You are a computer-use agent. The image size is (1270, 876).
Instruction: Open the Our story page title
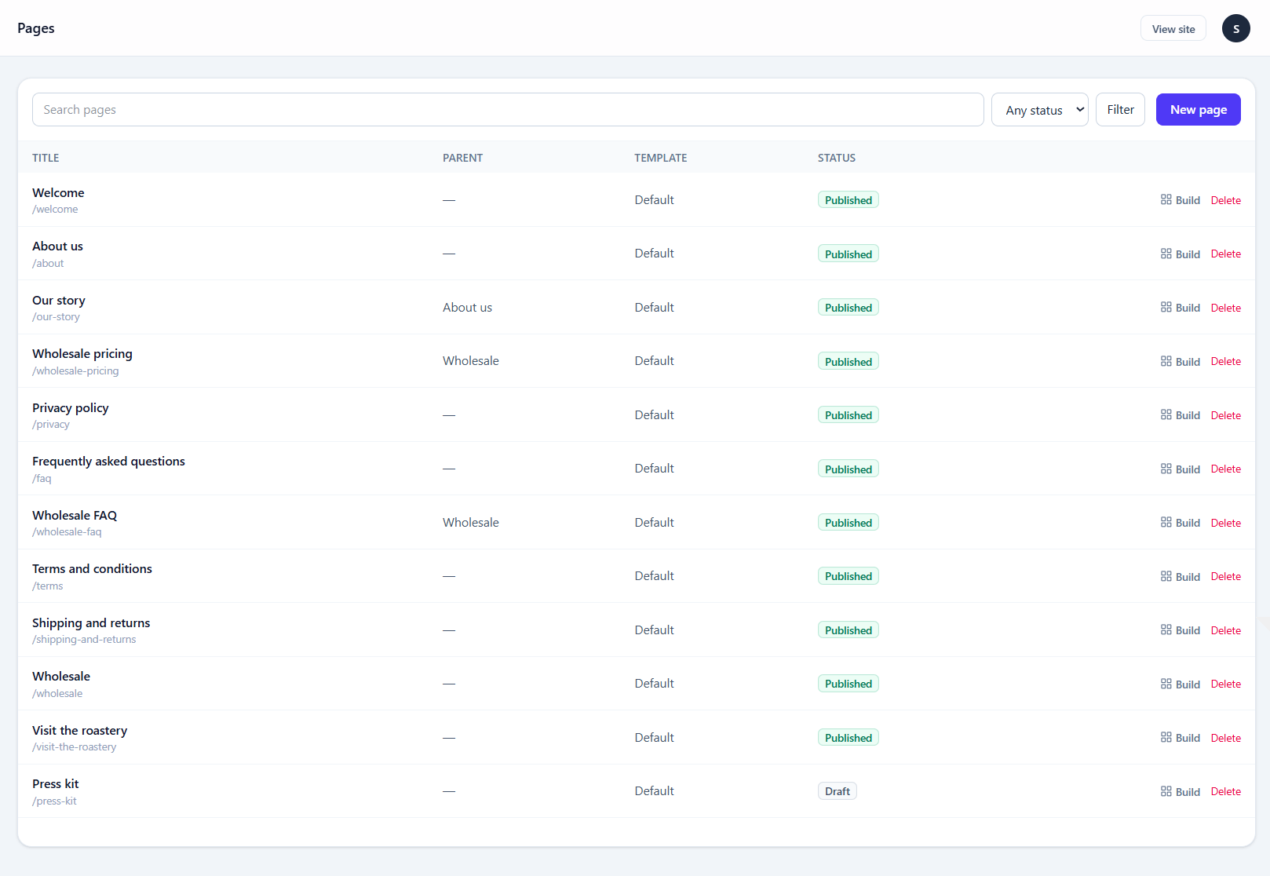(x=59, y=301)
